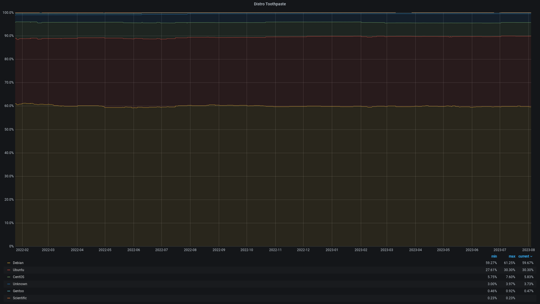
Task: Click Gentoo current value 0.47%
Action: 529,291
